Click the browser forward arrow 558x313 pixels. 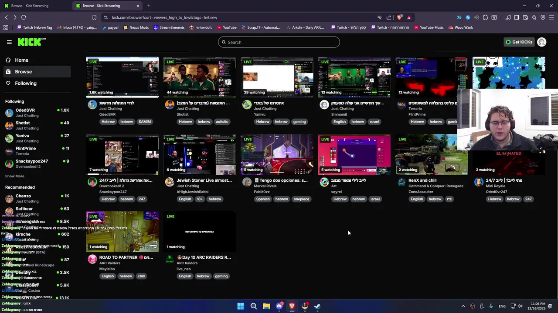click(x=15, y=17)
